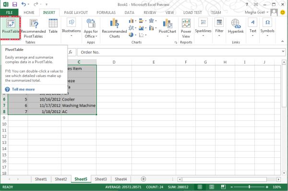This screenshot has height=191, width=288.
Task: Switch to the FORMULAS tab
Action: pos(106,13)
